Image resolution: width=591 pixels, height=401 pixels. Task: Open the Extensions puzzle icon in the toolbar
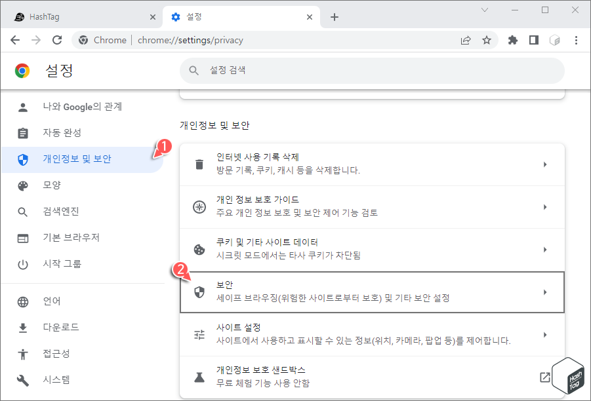[512, 40]
